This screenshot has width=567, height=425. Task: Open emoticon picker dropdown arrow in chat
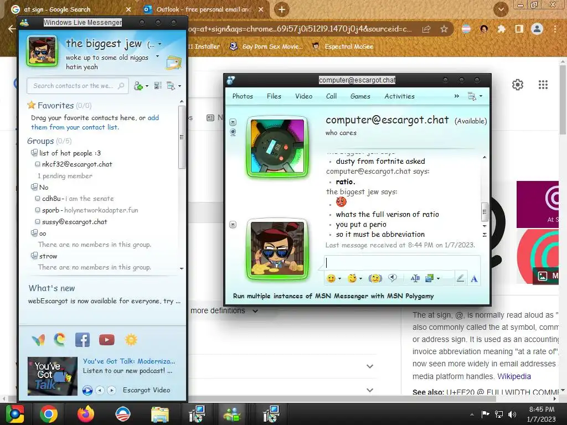[339, 279]
